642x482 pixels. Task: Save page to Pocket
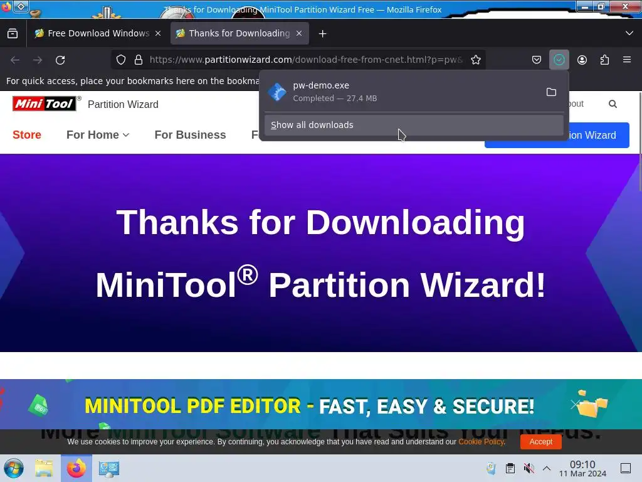pyautogui.click(x=537, y=60)
